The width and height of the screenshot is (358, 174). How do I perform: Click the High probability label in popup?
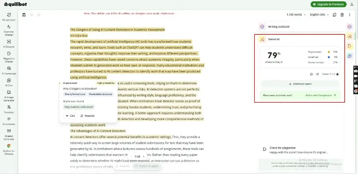(x=106, y=83)
